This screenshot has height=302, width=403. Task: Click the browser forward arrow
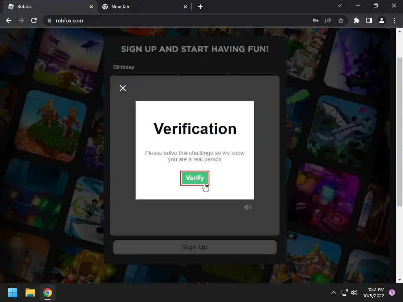coord(21,20)
